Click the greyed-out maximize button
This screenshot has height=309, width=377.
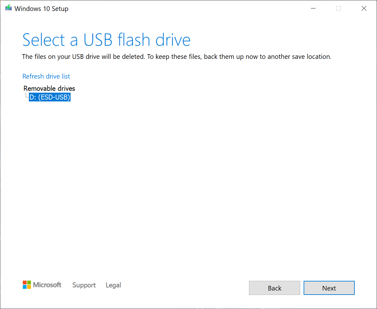point(338,8)
